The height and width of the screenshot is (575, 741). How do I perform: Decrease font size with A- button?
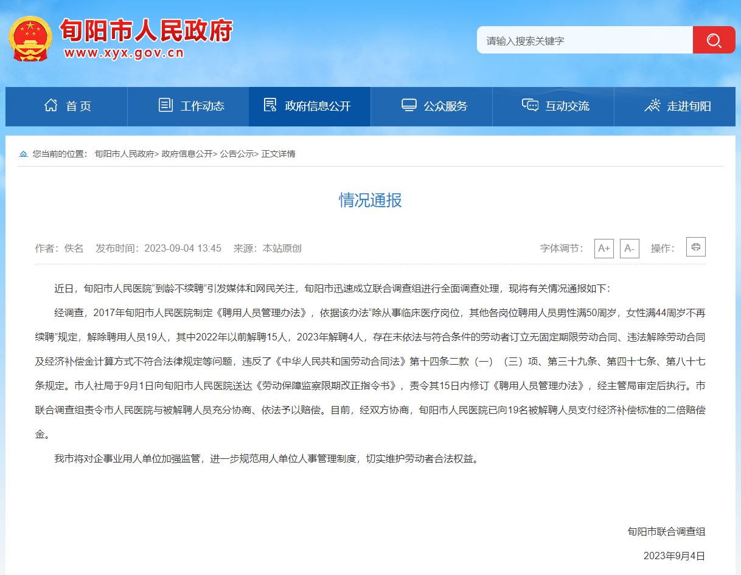click(630, 248)
